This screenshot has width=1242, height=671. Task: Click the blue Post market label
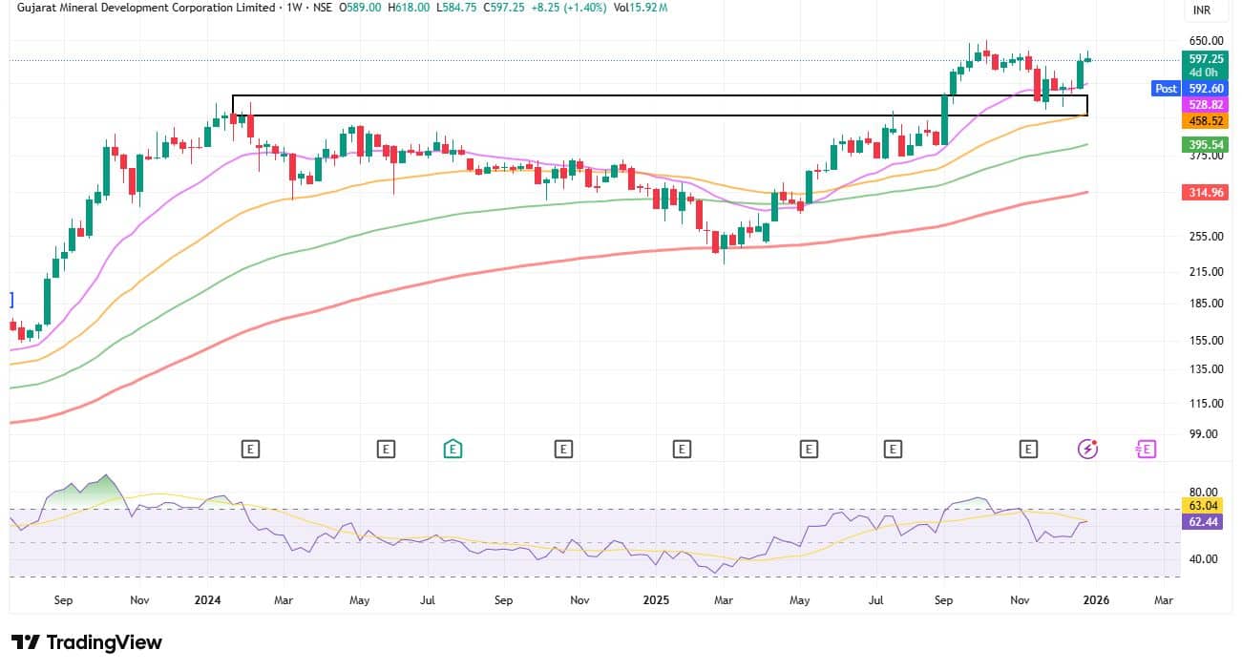1166,88
